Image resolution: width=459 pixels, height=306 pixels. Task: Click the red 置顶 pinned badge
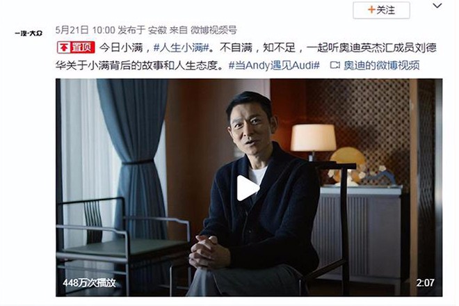pyautogui.click(x=76, y=47)
